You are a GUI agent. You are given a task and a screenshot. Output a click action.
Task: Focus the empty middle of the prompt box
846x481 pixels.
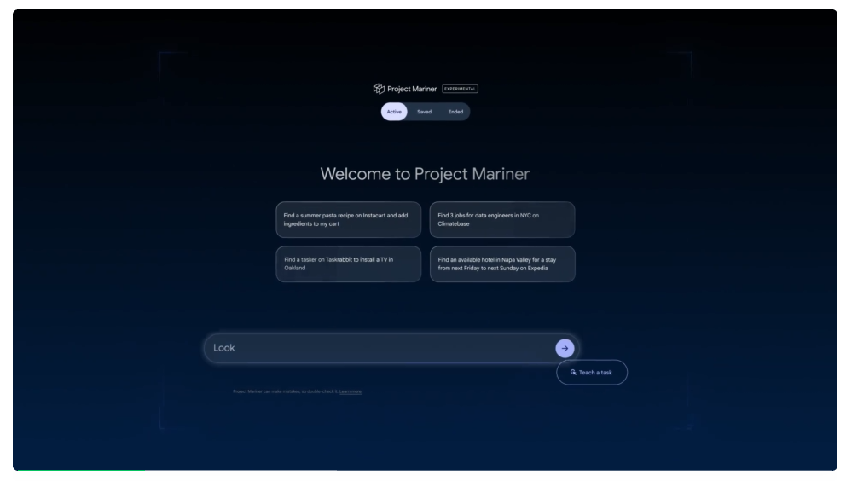click(x=384, y=348)
